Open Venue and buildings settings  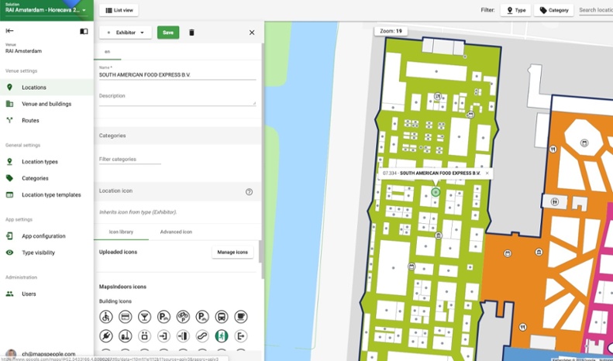tap(46, 104)
